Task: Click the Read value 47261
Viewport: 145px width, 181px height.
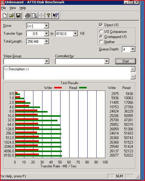Action: pyautogui.click(x=128, y=120)
